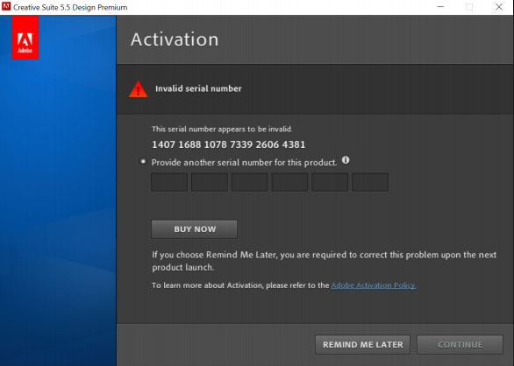This screenshot has height=366, width=514.
Task: Click the maximize window button
Action: click(x=469, y=7)
